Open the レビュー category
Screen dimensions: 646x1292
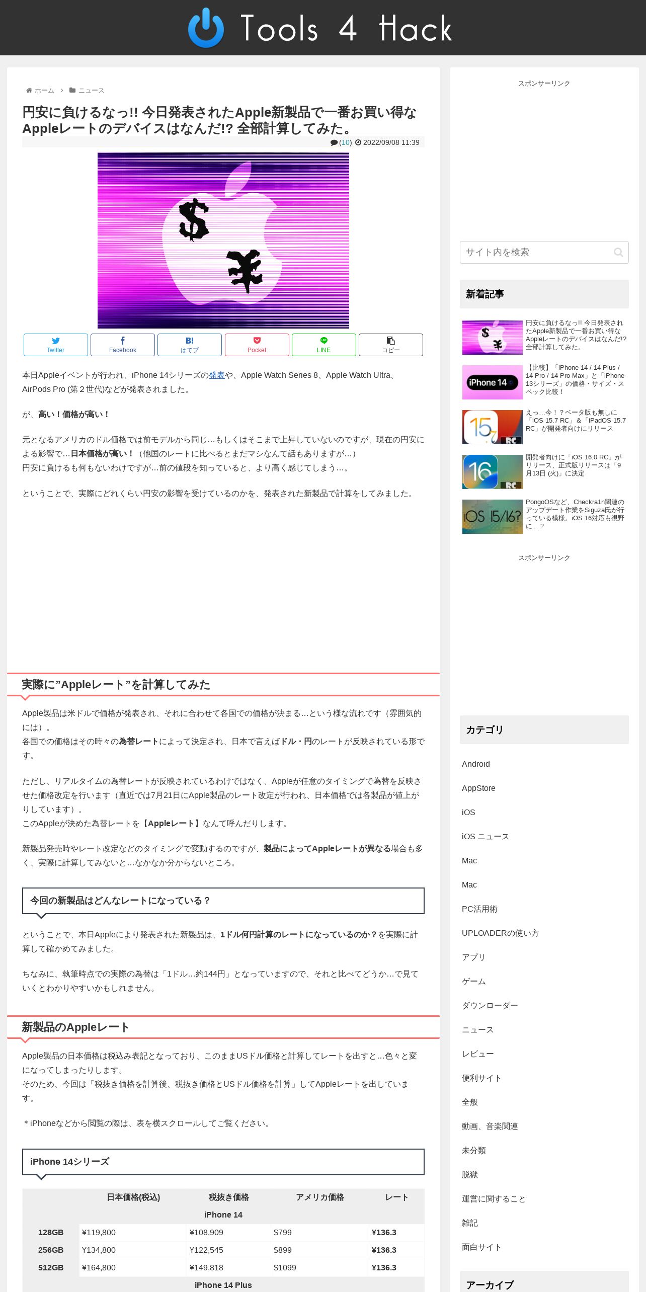pos(478,1054)
